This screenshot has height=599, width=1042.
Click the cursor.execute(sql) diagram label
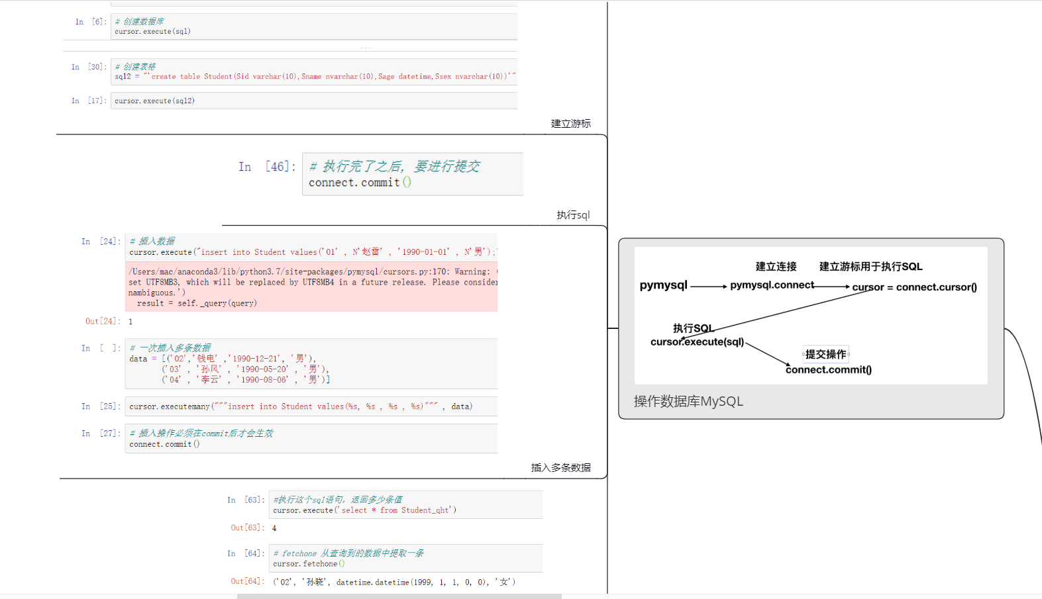pos(697,342)
